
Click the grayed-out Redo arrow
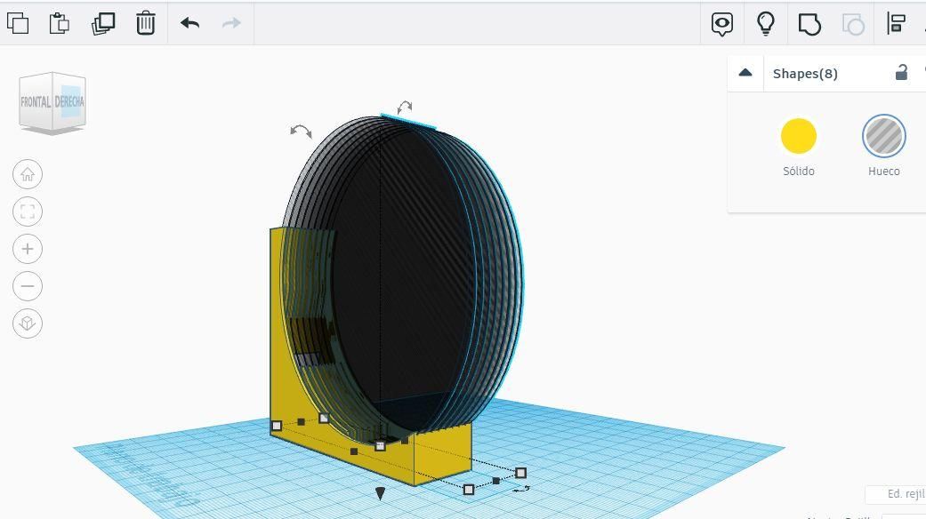(230, 23)
